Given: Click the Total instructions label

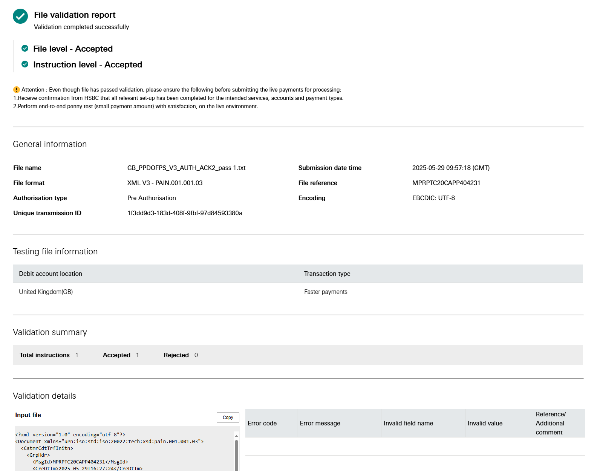Looking at the screenshot, I should click(44, 355).
